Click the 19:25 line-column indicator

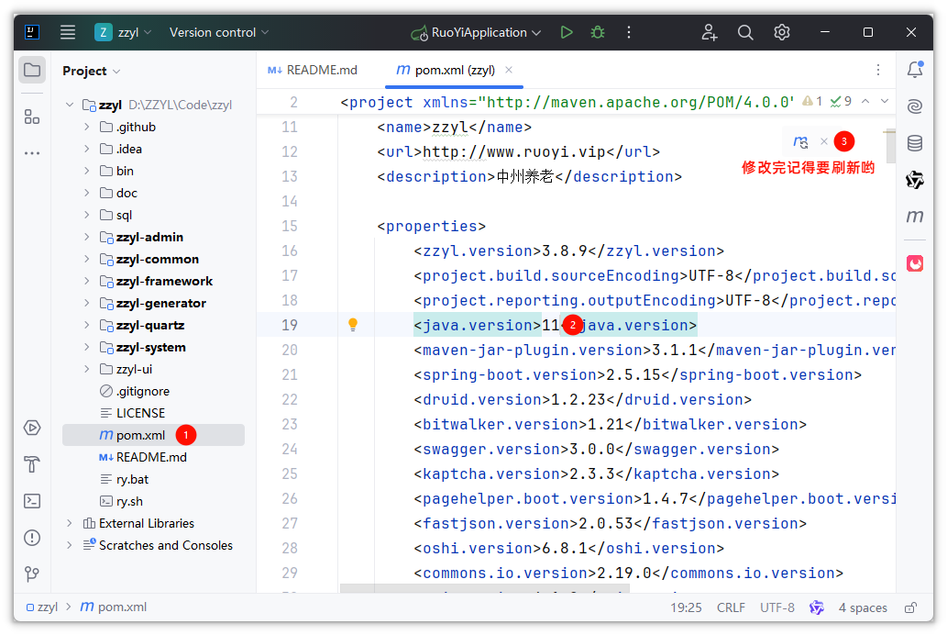tap(686, 607)
